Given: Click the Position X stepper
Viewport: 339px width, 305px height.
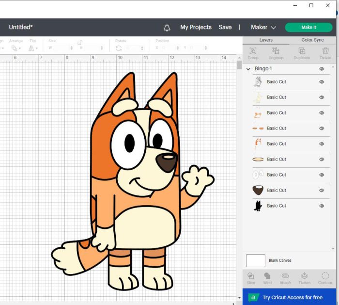Looking at the screenshot, I should coord(178,48).
